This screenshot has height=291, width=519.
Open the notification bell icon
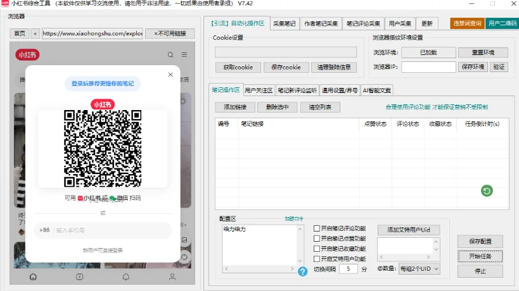(125, 277)
